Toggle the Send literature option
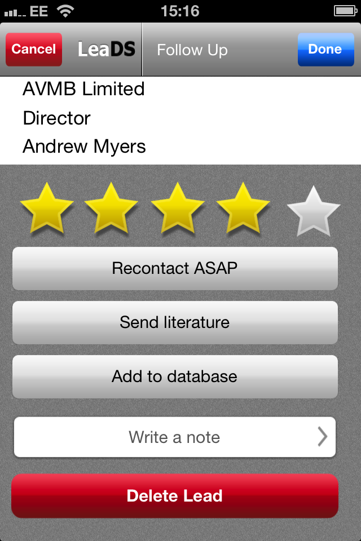Viewport: 361px width, 541px height. pyautogui.click(x=175, y=322)
